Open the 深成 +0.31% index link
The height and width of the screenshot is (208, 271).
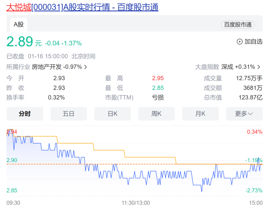click(238, 67)
